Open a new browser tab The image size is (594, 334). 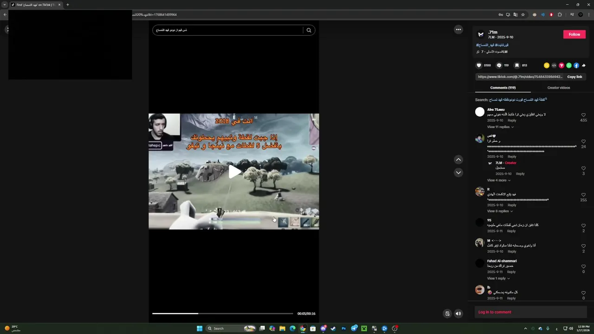point(68,5)
